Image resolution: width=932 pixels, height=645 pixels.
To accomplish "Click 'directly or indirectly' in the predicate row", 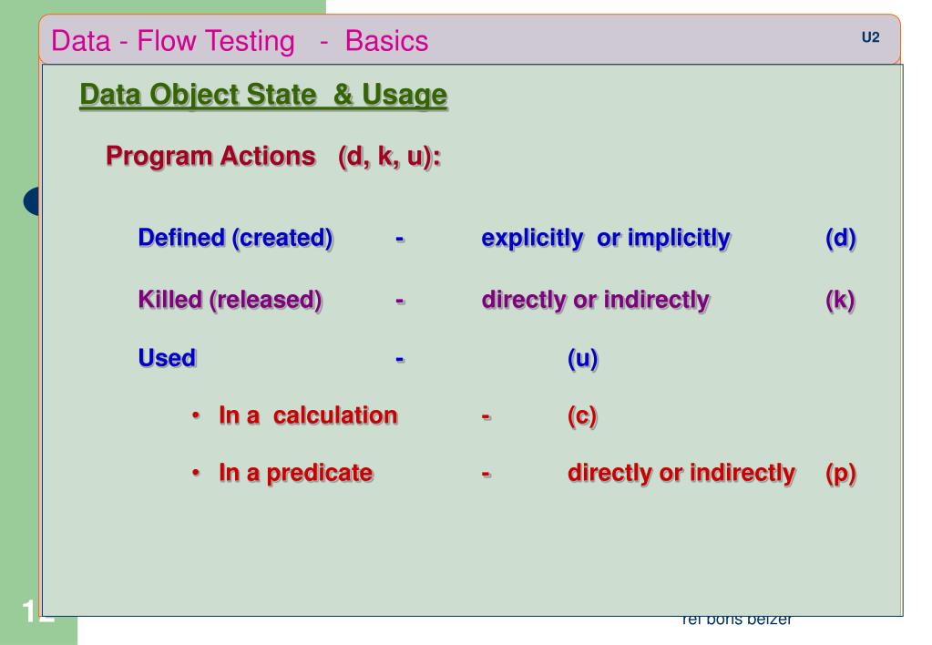I will (681, 473).
